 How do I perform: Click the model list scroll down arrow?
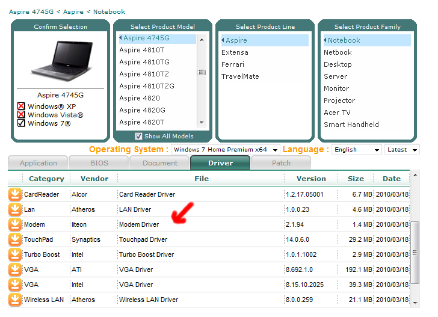click(202, 122)
